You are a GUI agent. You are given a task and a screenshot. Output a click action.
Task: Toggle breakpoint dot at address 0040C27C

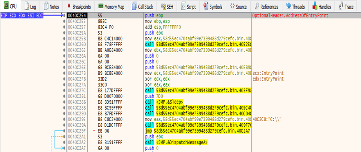pos(64,90)
